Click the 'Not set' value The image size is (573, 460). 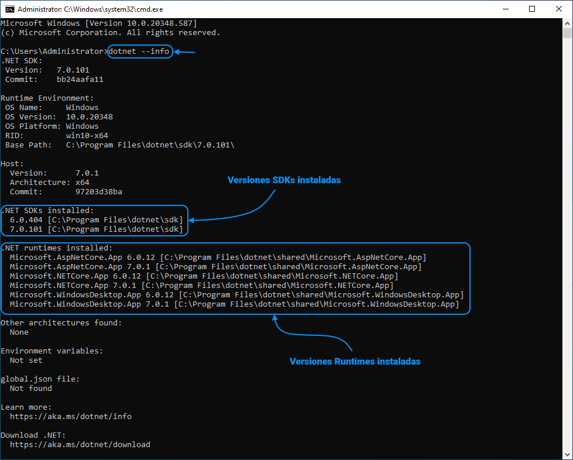click(x=26, y=361)
